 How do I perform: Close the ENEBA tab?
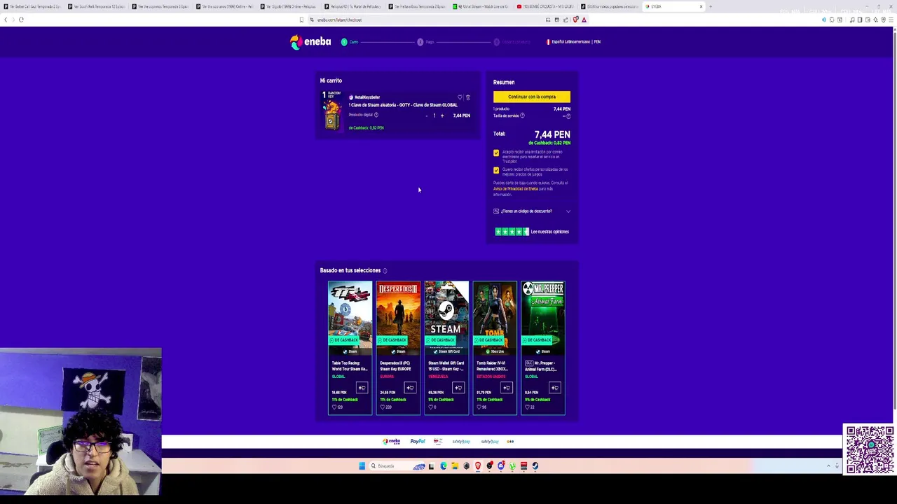[x=701, y=6]
